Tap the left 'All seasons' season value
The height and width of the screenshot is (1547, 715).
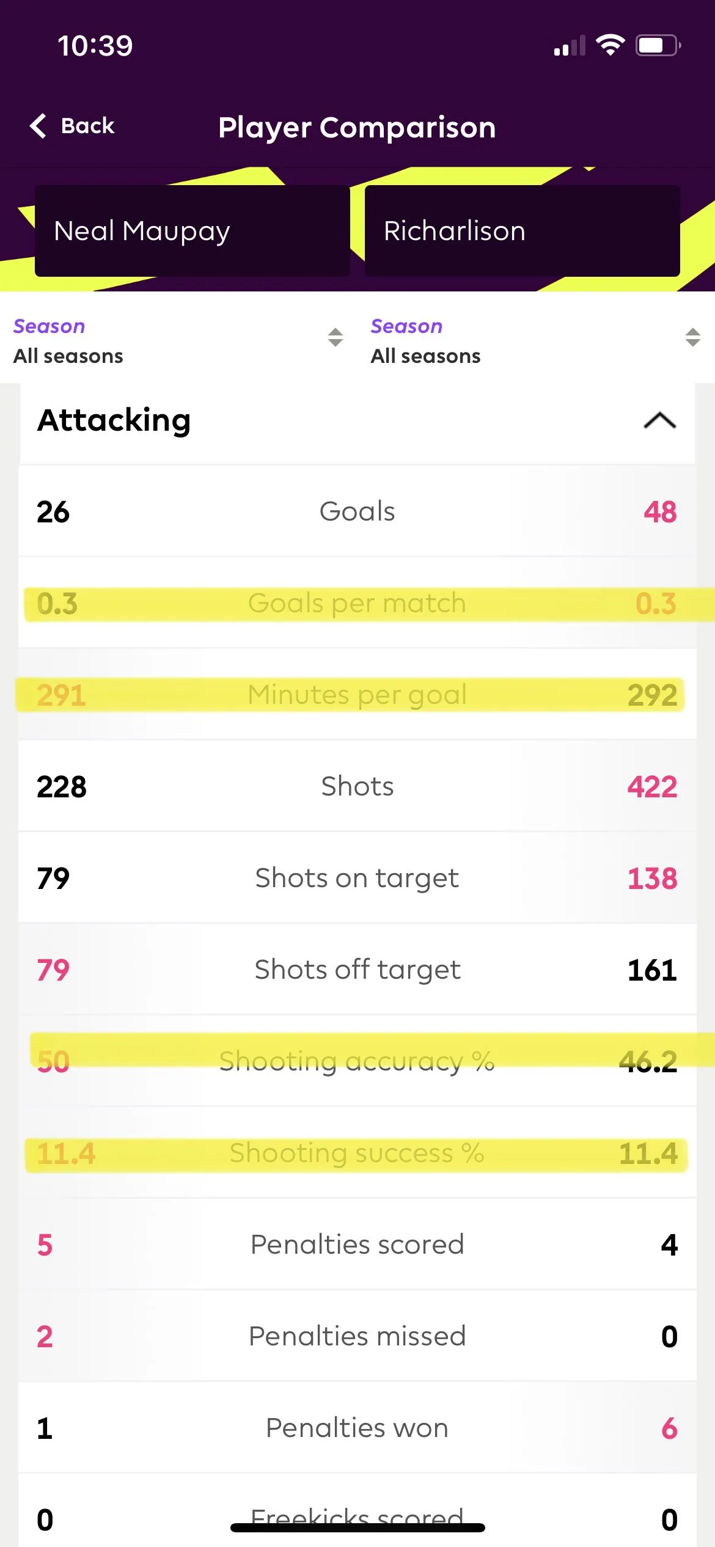pyautogui.click(x=68, y=356)
